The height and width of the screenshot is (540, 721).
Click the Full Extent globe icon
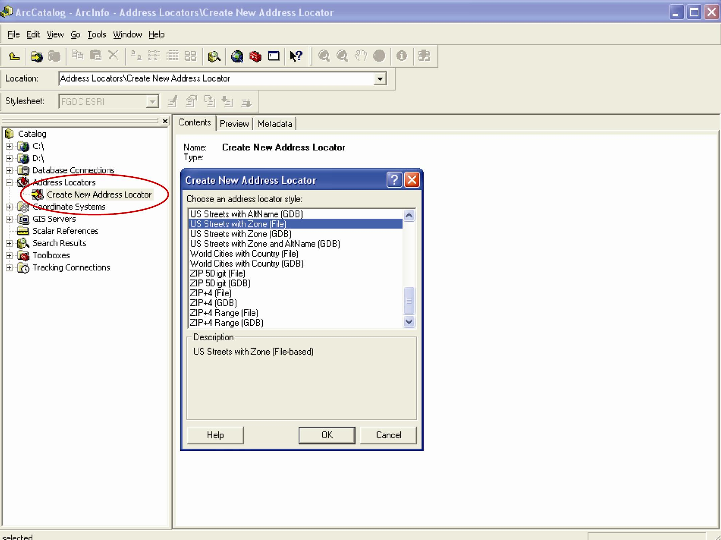pyautogui.click(x=379, y=56)
